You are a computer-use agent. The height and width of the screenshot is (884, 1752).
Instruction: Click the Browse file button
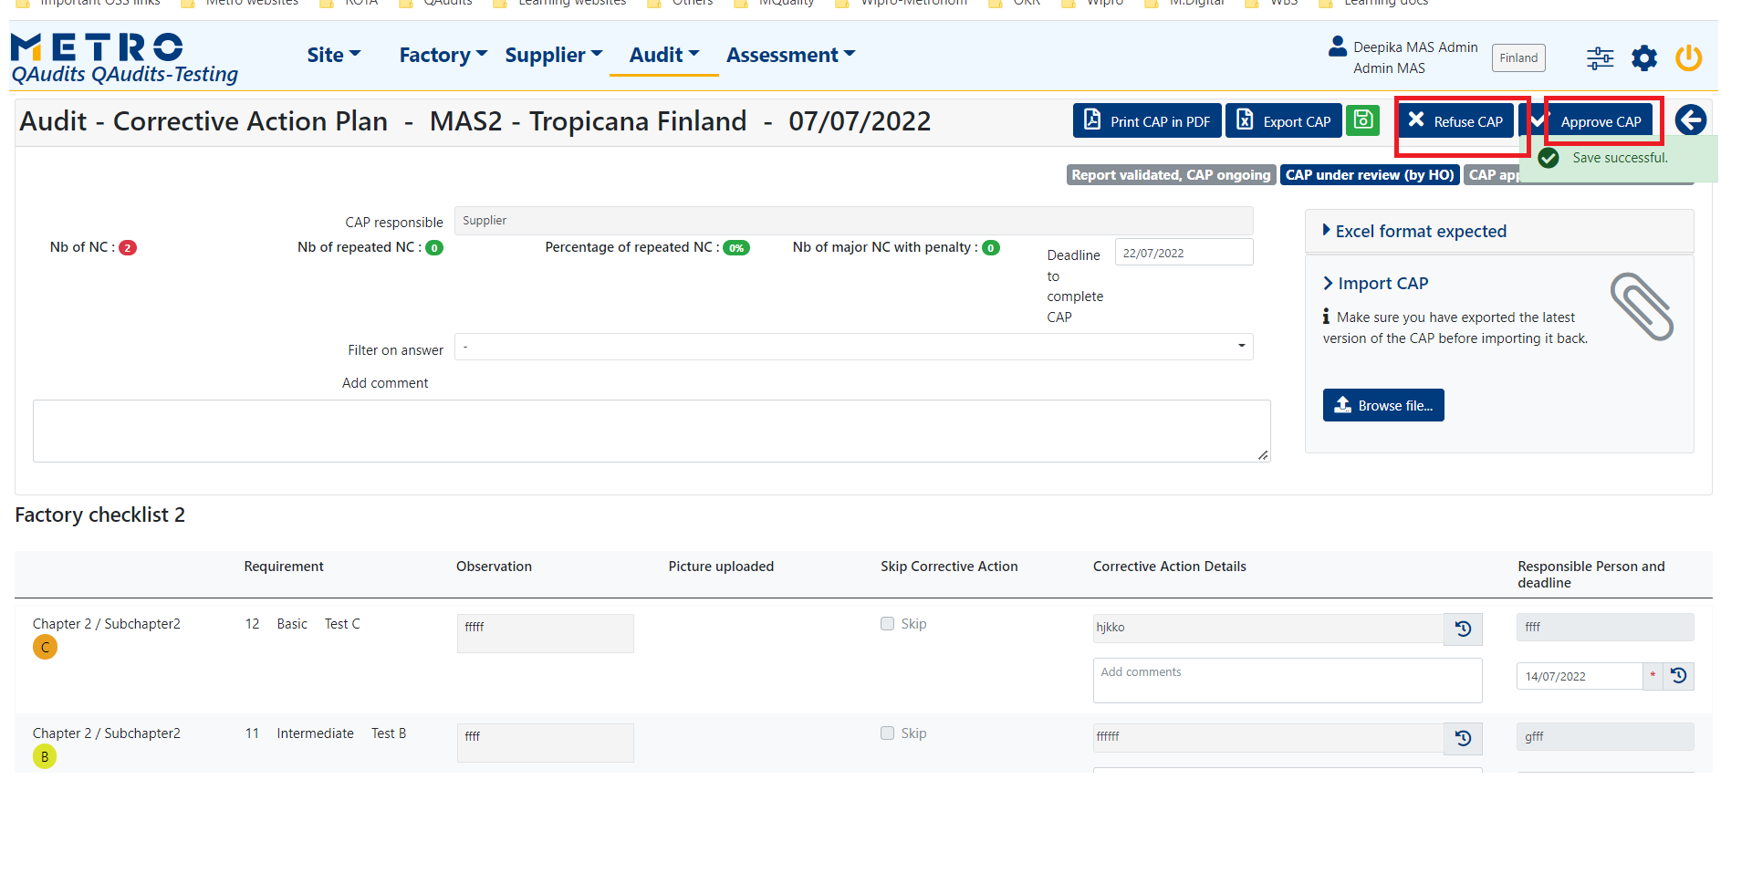(x=1383, y=405)
